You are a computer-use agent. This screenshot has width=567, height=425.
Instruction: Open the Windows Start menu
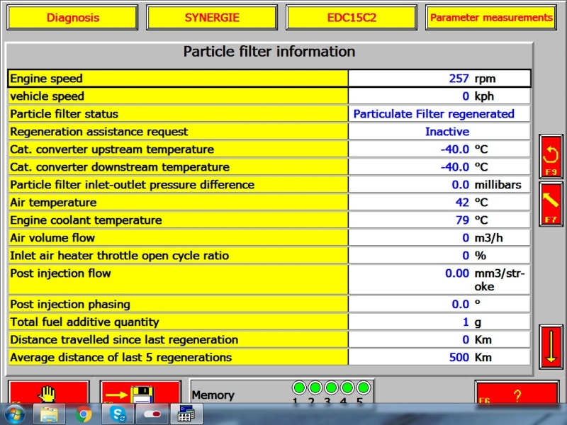[14, 414]
